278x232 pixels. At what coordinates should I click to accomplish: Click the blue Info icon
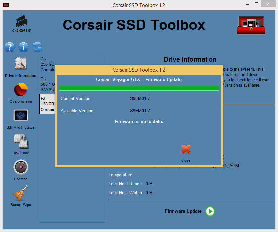pos(23,47)
